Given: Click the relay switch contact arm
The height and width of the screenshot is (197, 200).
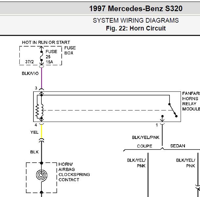Looking at the screenshot, I should 173,110.
